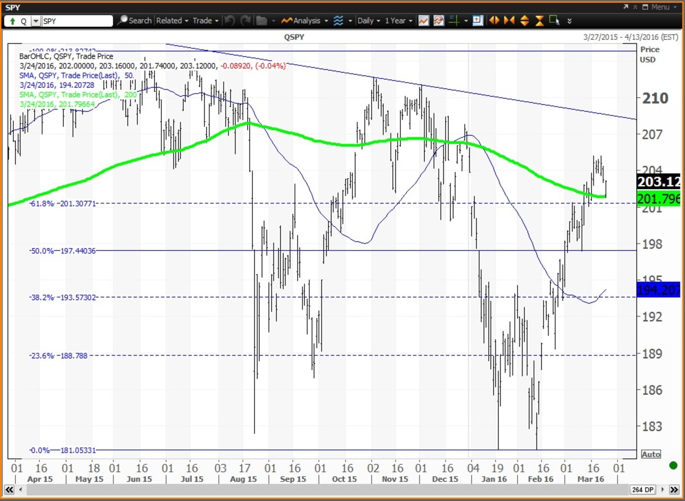Jump to chart start with left double-arrow

(9, 490)
